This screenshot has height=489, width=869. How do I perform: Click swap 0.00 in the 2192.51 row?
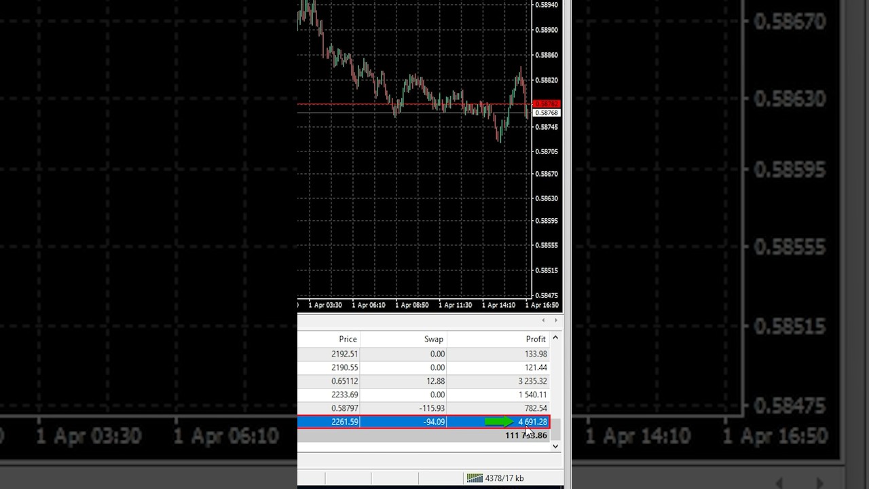[437, 354]
